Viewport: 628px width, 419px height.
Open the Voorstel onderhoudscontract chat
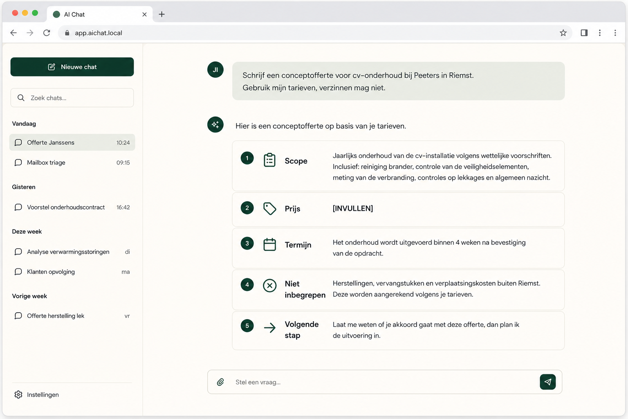pyautogui.click(x=72, y=207)
